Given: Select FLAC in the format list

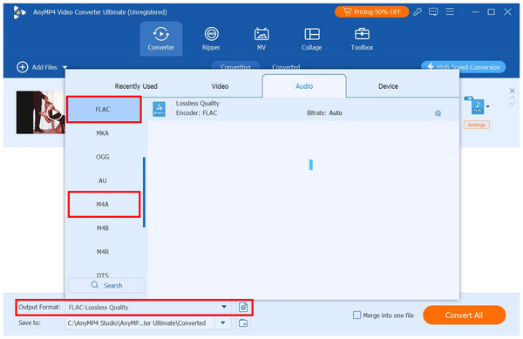Looking at the screenshot, I should coord(104,109).
